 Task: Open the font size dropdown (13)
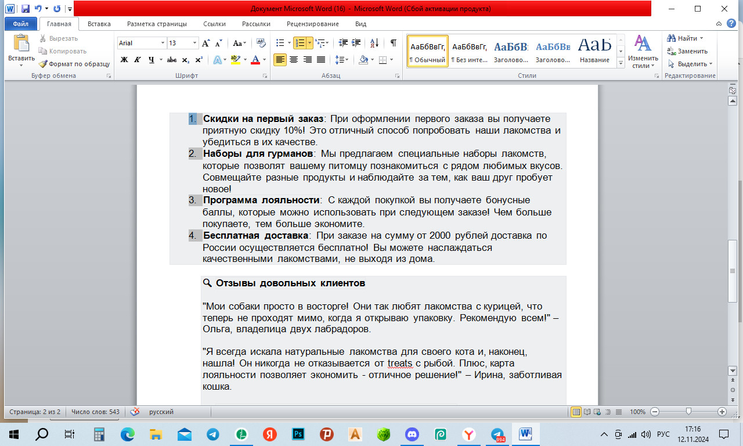(194, 43)
